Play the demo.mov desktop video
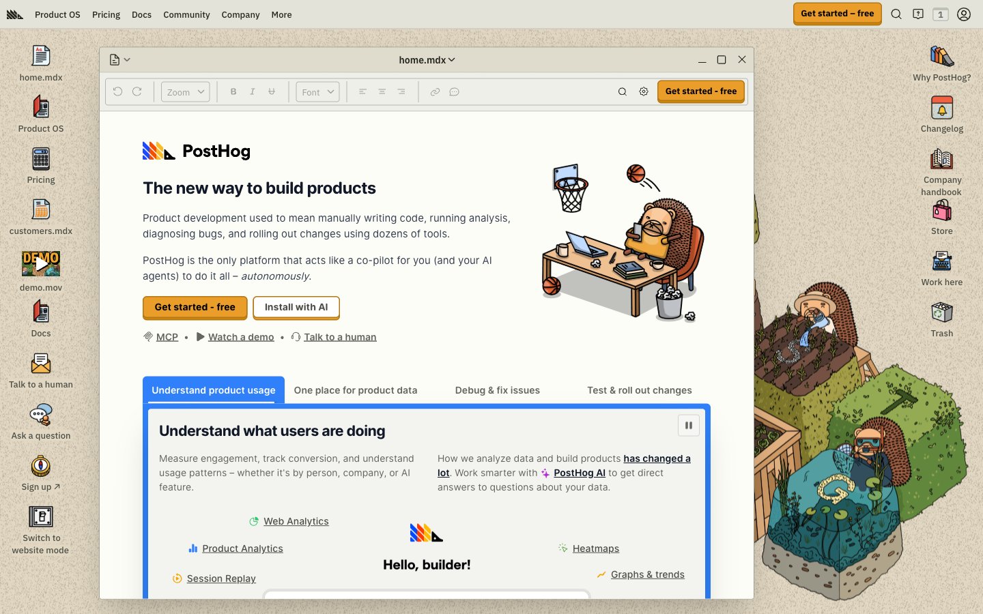This screenshot has width=983, height=614. pyautogui.click(x=41, y=263)
